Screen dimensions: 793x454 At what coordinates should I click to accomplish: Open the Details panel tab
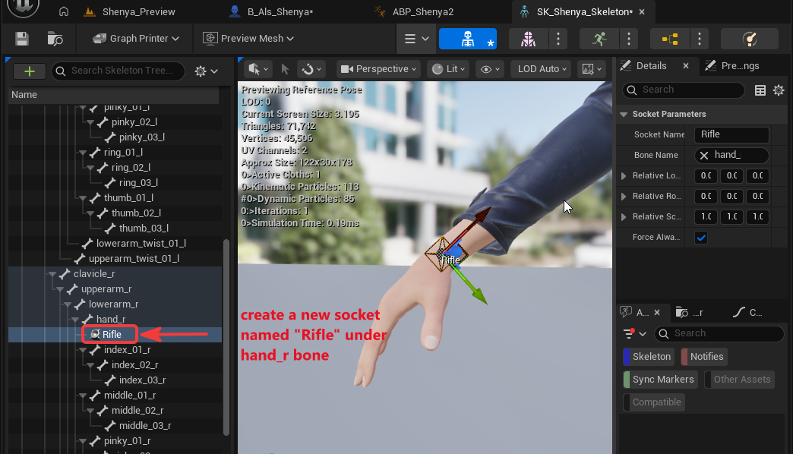click(x=650, y=66)
